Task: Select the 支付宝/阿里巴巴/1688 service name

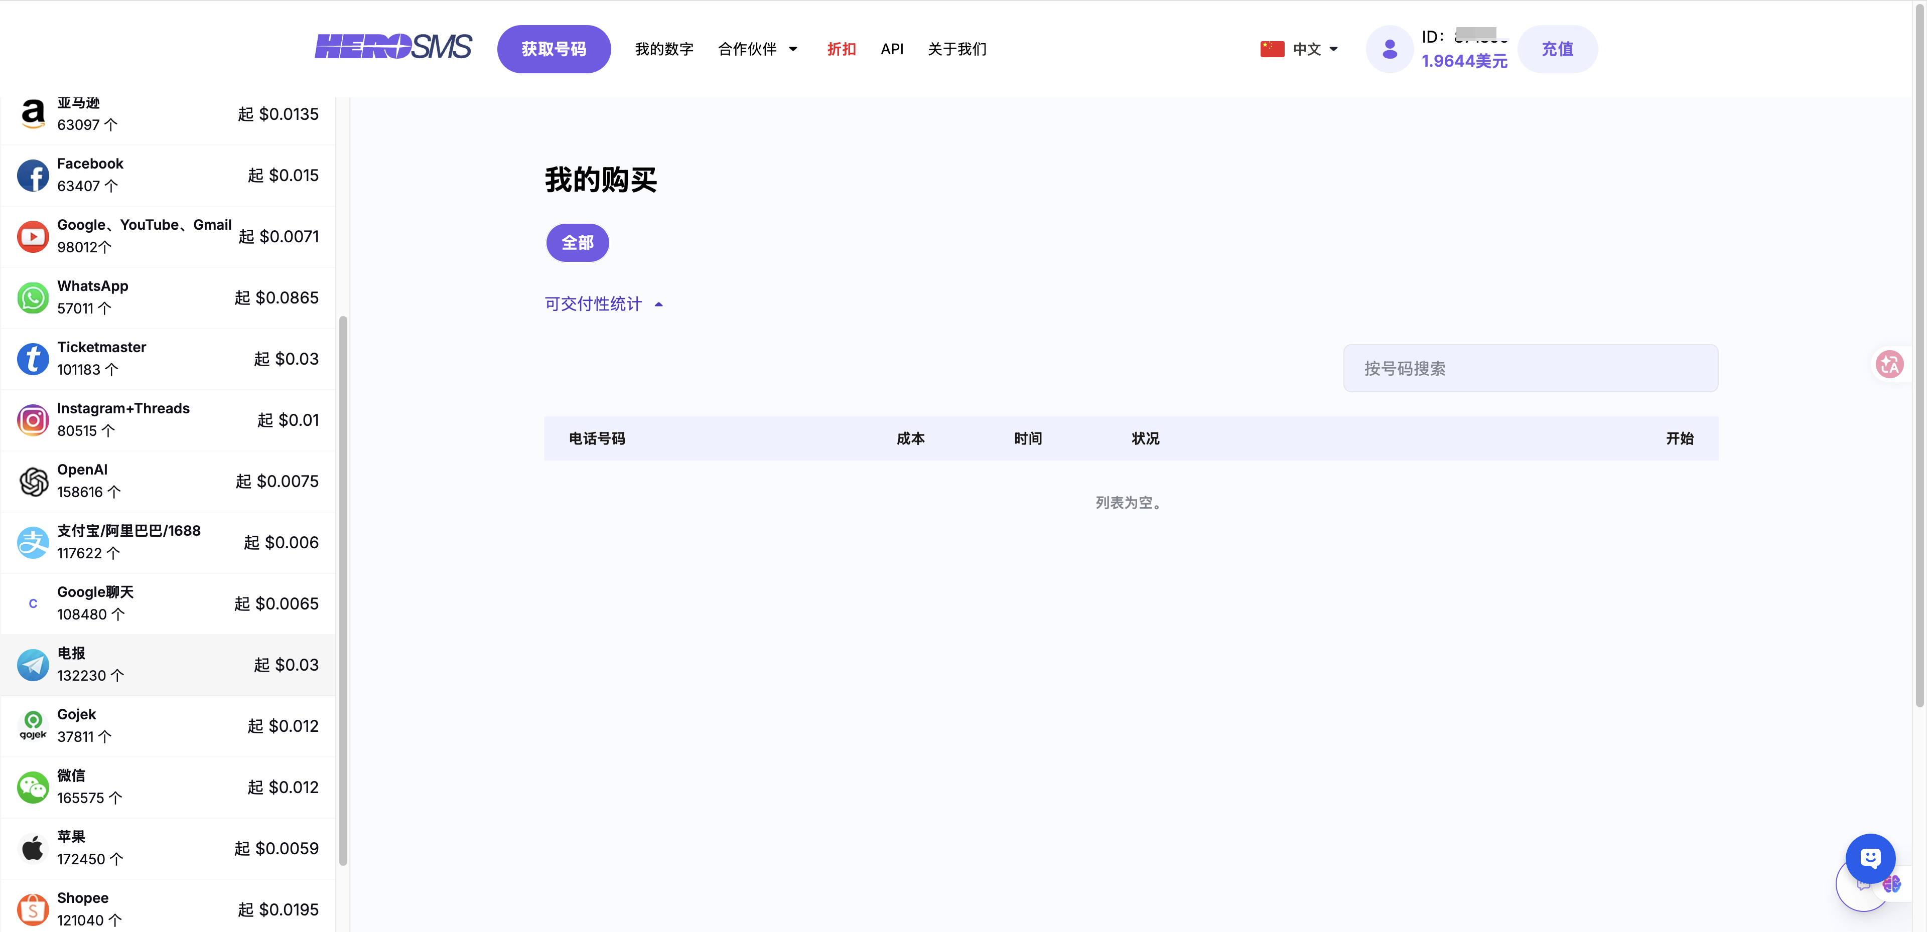Action: 128,530
